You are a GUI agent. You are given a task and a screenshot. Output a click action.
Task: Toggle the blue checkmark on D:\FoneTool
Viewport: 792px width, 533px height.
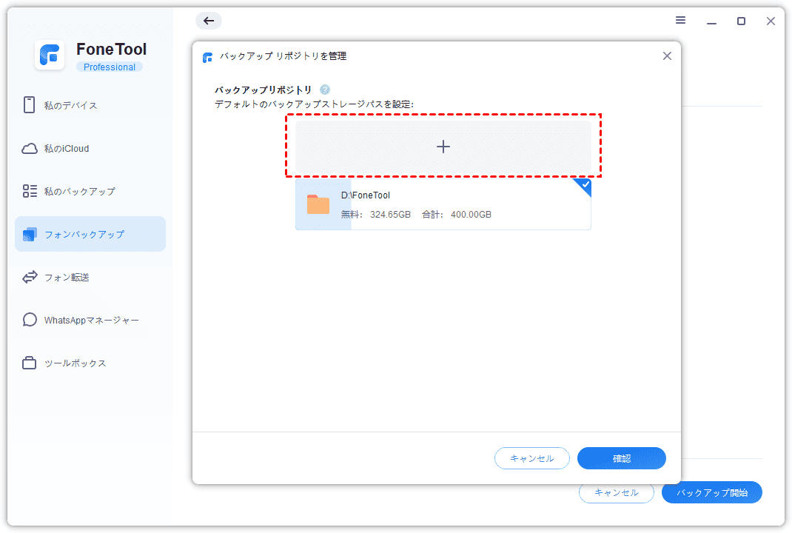pos(585,184)
